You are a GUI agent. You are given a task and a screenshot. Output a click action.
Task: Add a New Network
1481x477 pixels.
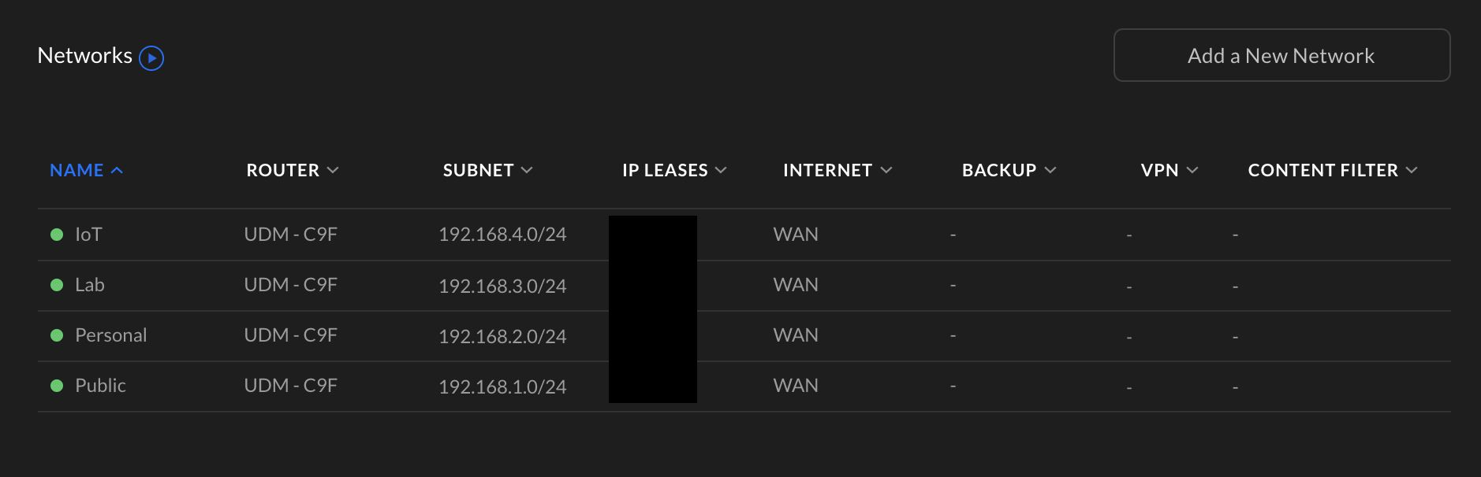(1281, 56)
